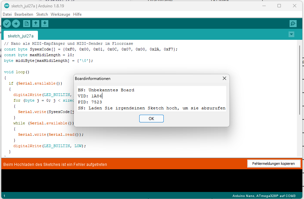Viewport: 304px width, 199px height.
Task: Select the sketch_jul27a tab
Action: [x=20, y=35]
